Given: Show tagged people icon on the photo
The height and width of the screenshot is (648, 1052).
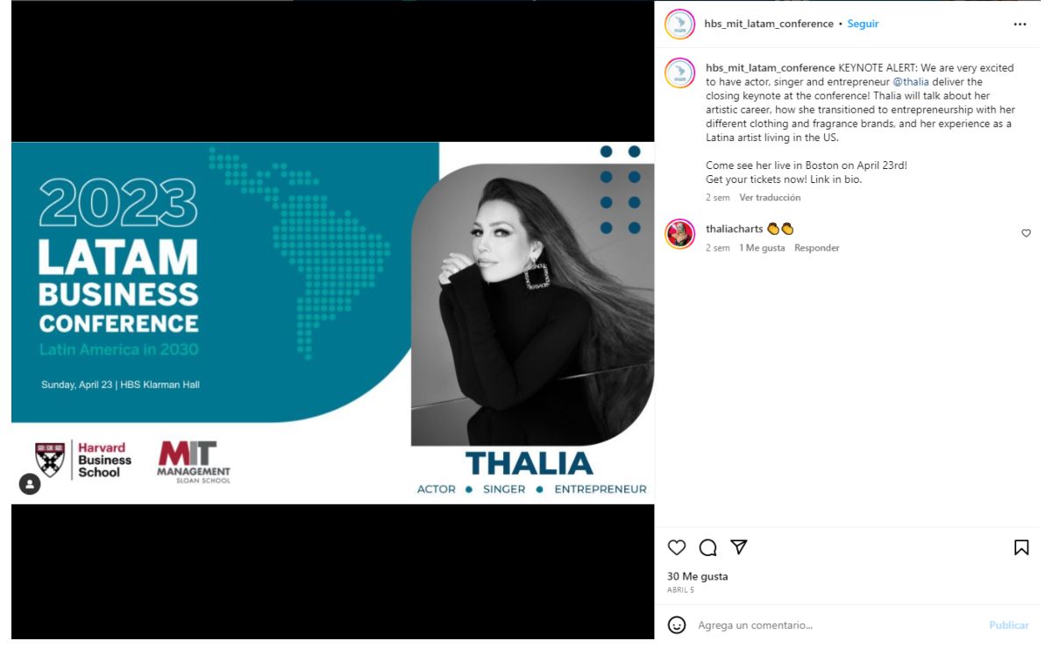Looking at the screenshot, I should point(30,484).
